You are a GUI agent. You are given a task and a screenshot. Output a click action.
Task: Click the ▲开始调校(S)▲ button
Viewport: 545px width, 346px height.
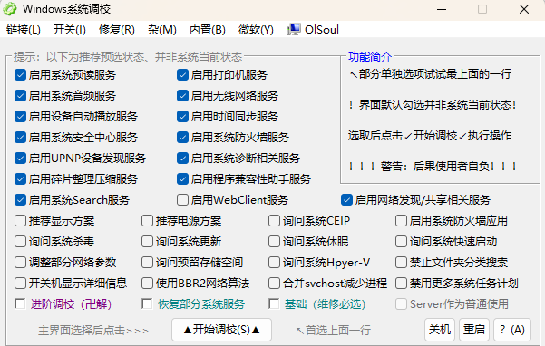click(x=221, y=330)
